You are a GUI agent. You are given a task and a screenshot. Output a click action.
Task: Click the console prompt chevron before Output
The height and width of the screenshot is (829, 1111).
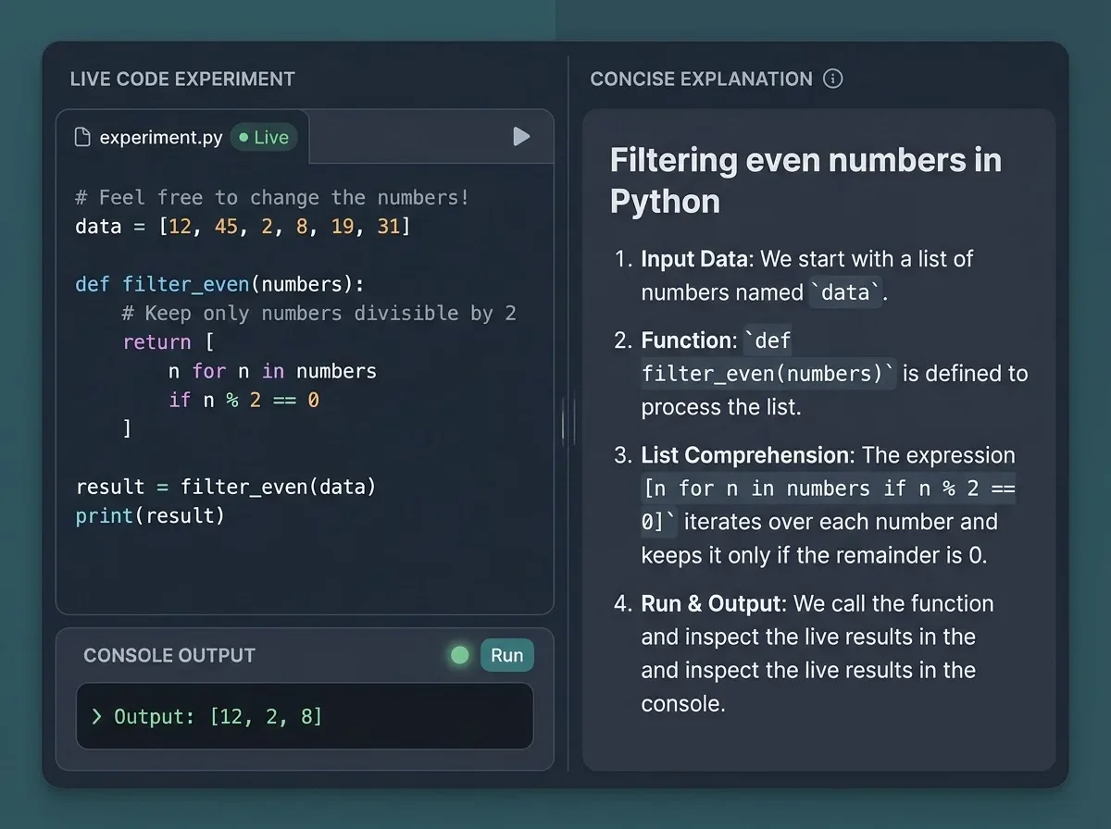pos(96,716)
